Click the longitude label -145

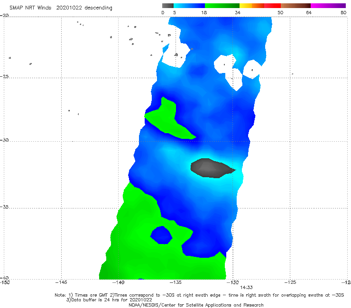pyautogui.click(x=61, y=282)
